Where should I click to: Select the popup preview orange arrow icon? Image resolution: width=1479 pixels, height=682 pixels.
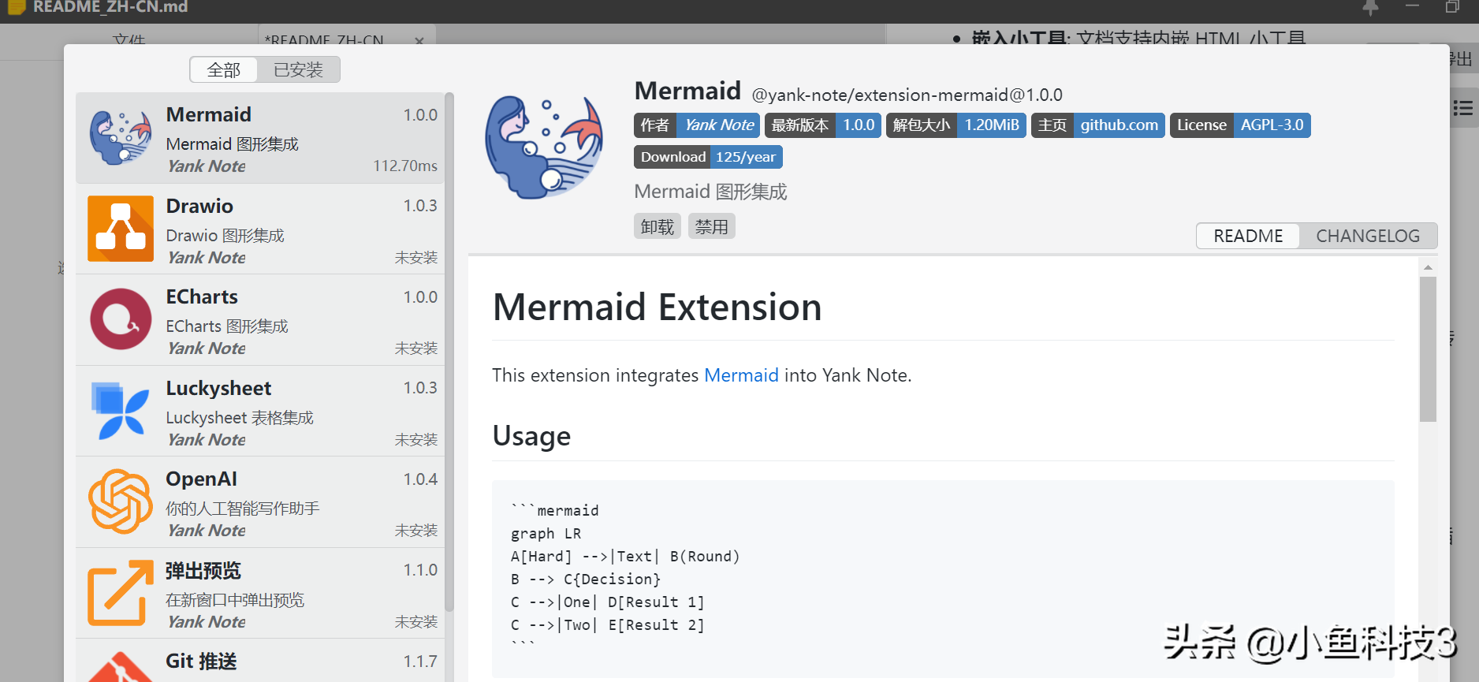click(121, 593)
